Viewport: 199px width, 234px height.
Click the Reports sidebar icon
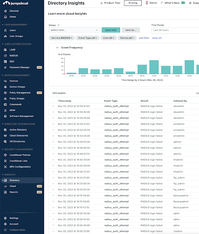6,192
